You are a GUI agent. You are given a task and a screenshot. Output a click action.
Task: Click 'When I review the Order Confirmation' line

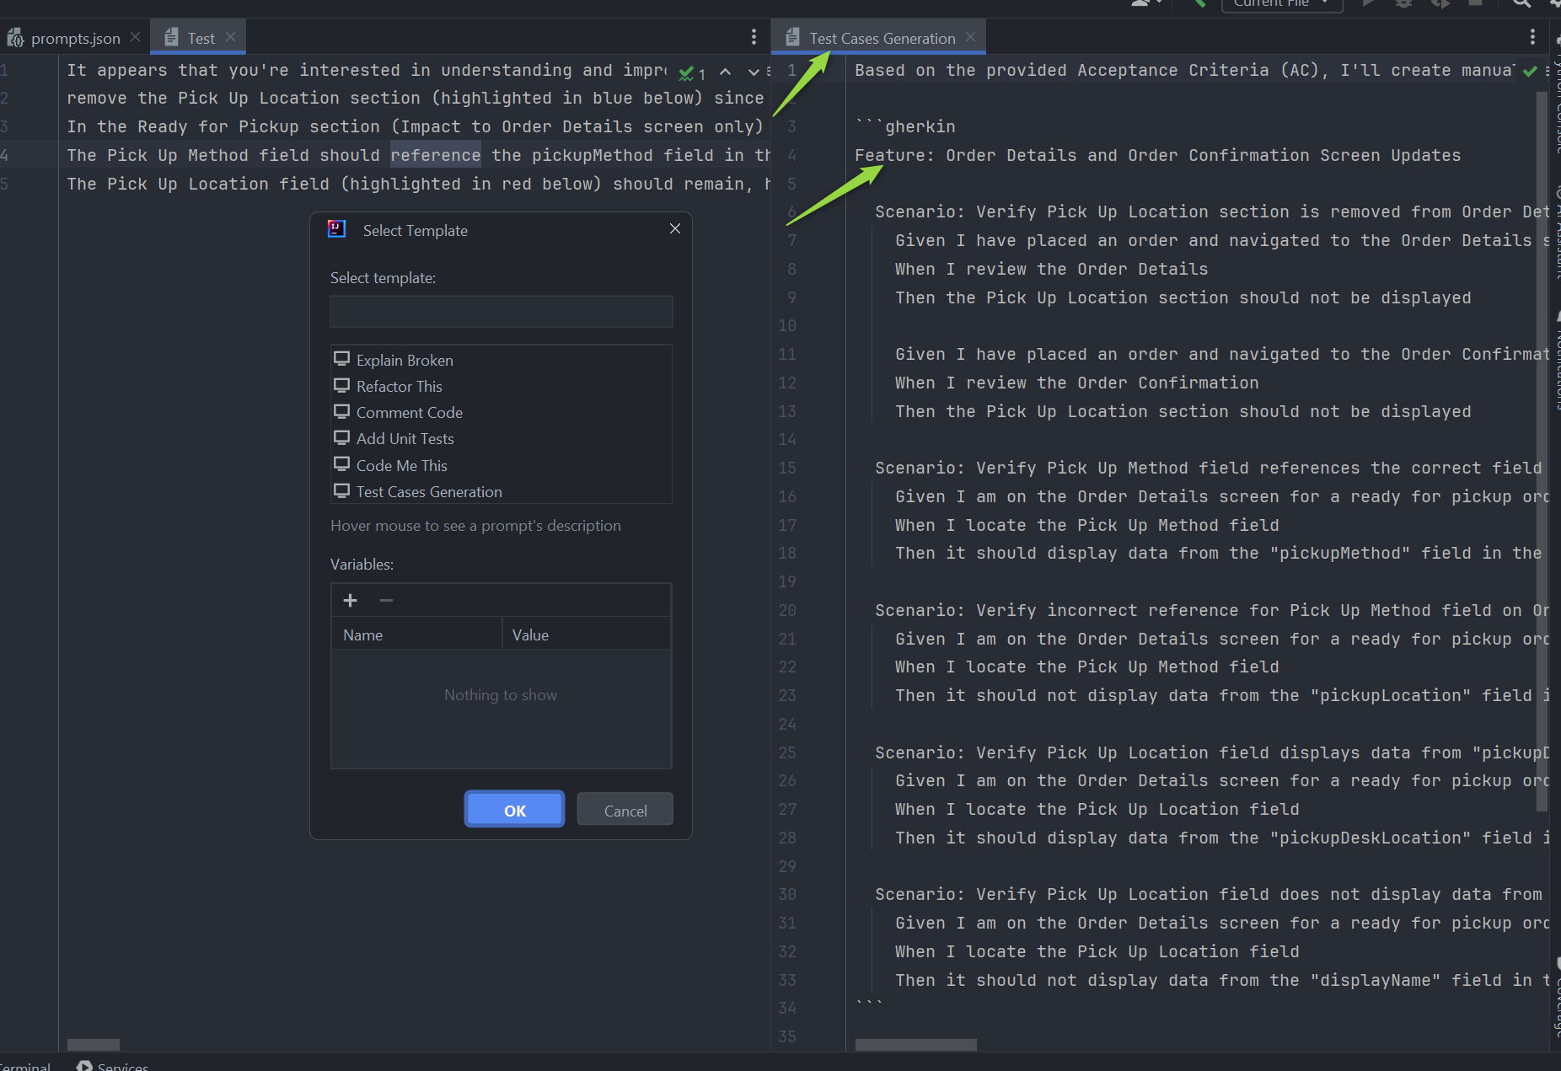coord(1076,383)
